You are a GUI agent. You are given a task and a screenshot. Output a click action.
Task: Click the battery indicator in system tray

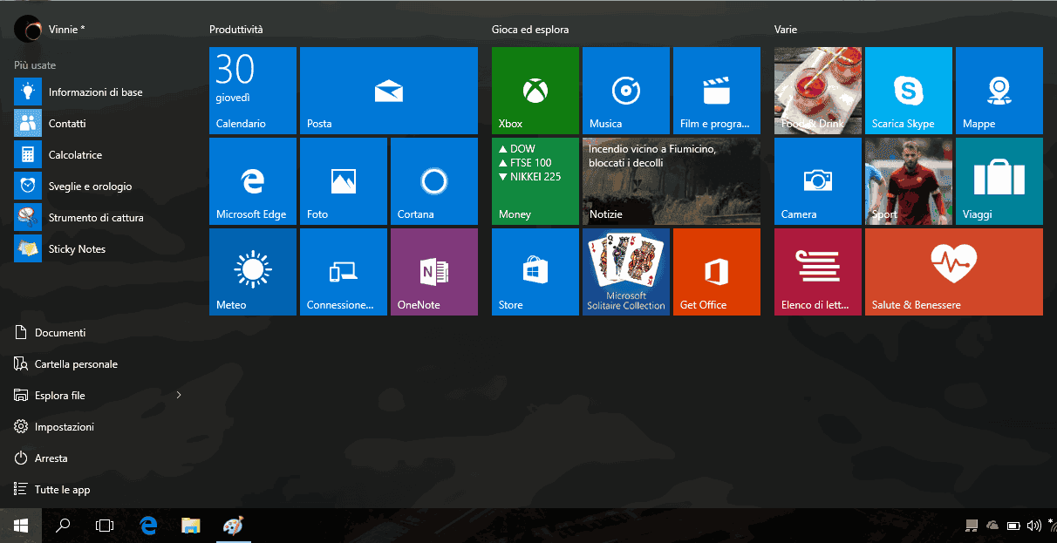(1013, 526)
